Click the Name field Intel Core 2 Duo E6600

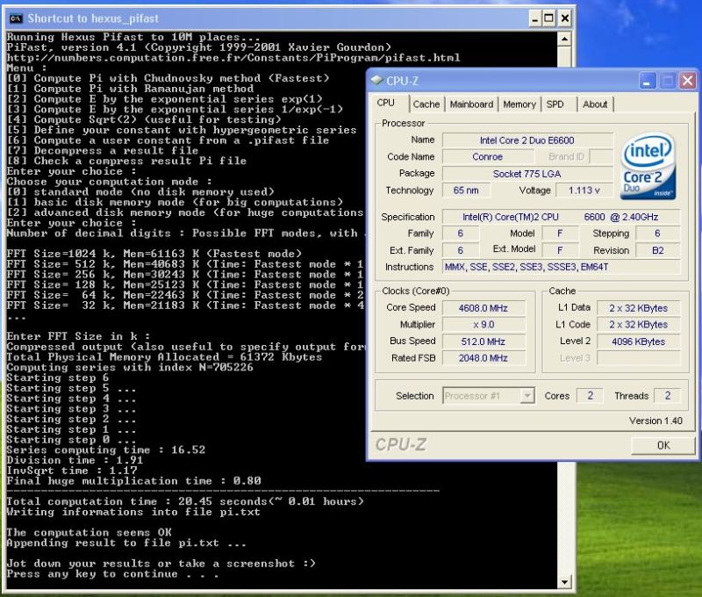pyautogui.click(x=527, y=140)
